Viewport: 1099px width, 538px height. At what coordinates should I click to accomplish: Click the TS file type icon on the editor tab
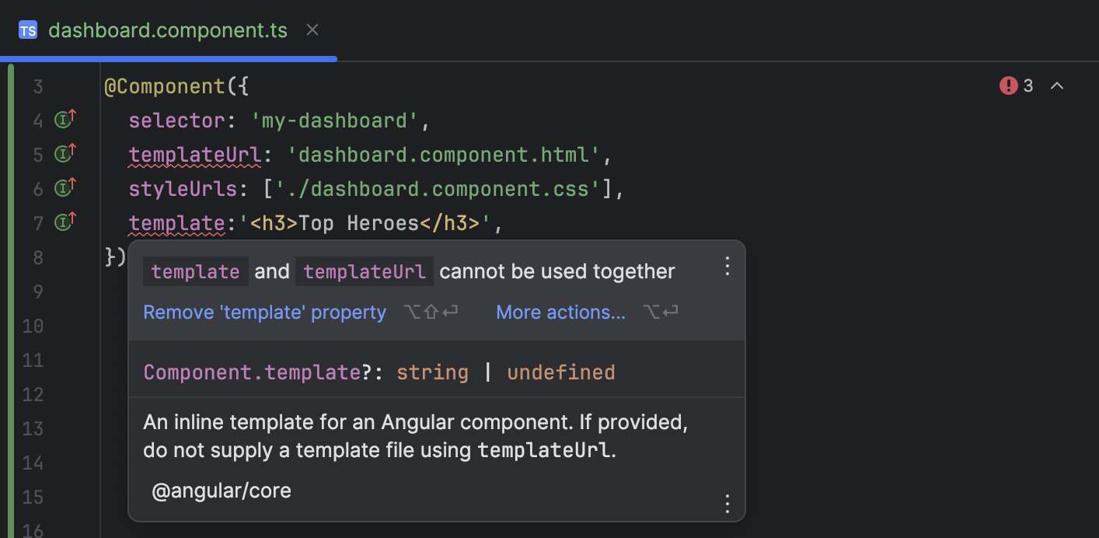click(28, 30)
